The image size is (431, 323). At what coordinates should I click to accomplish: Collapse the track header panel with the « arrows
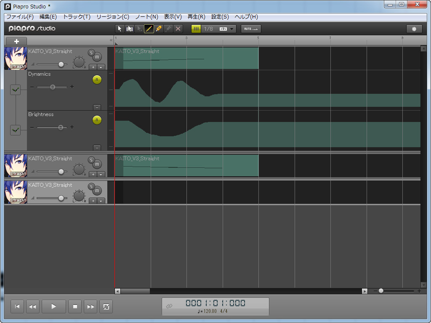point(111,40)
